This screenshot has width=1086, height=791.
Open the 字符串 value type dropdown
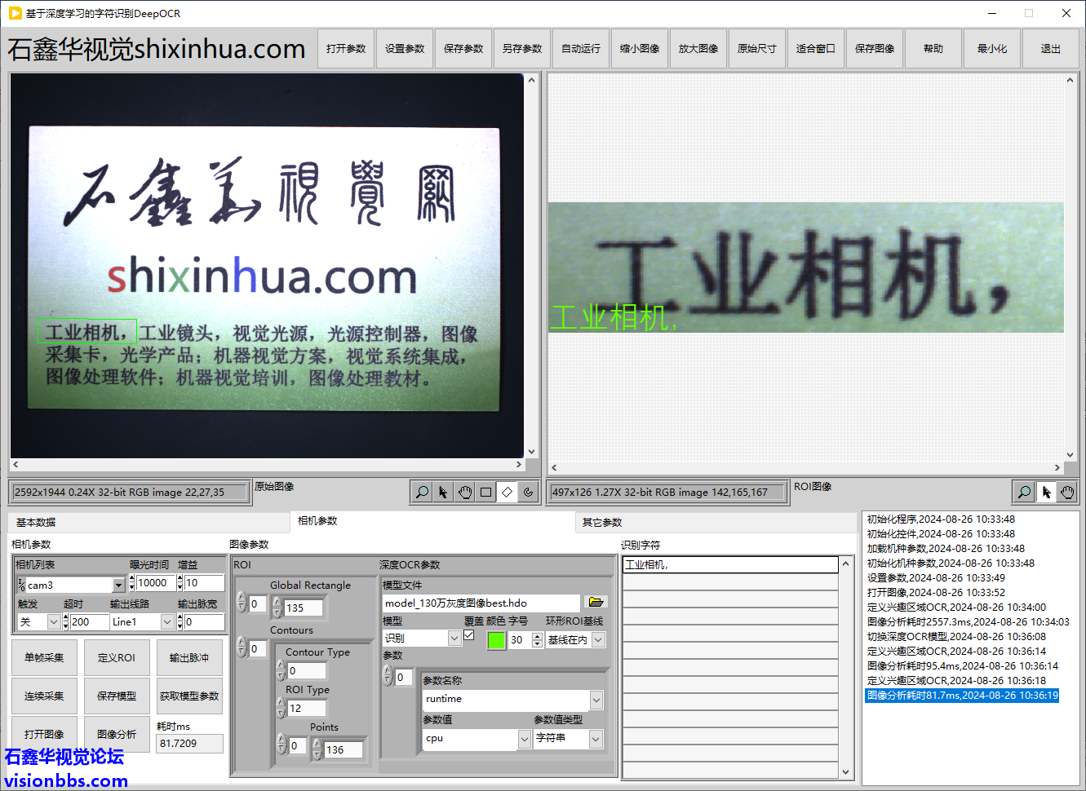[596, 739]
